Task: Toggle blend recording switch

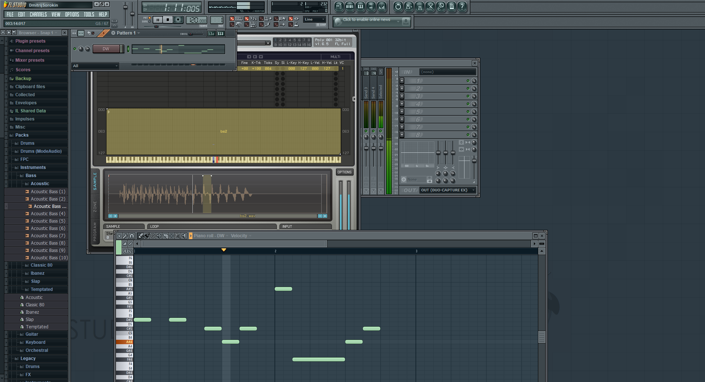Action: tap(261, 19)
